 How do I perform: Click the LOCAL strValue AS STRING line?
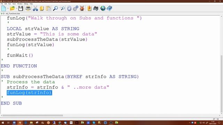coord(43,28)
